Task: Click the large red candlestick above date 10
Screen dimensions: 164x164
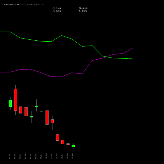Action: click(47, 117)
